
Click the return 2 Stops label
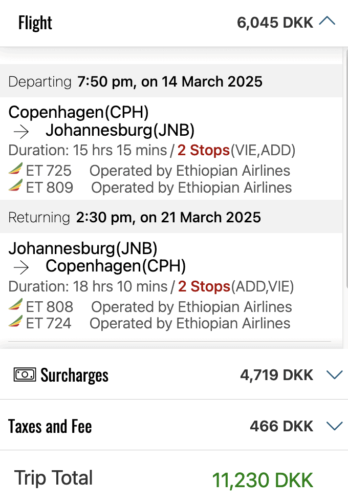204,286
